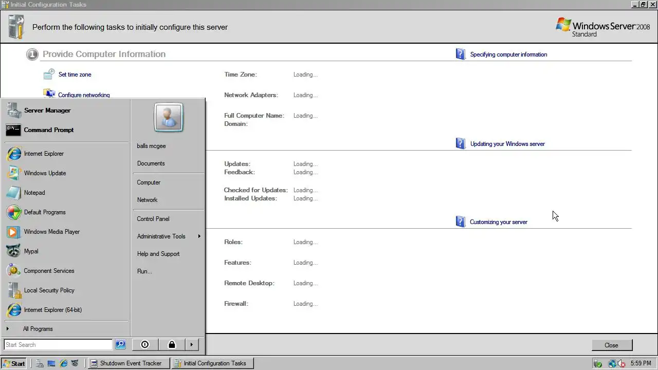Click the Features: label

coord(237,263)
